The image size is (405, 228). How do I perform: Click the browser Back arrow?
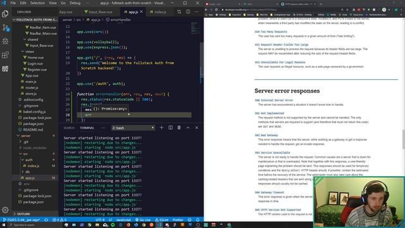coord(206,9)
